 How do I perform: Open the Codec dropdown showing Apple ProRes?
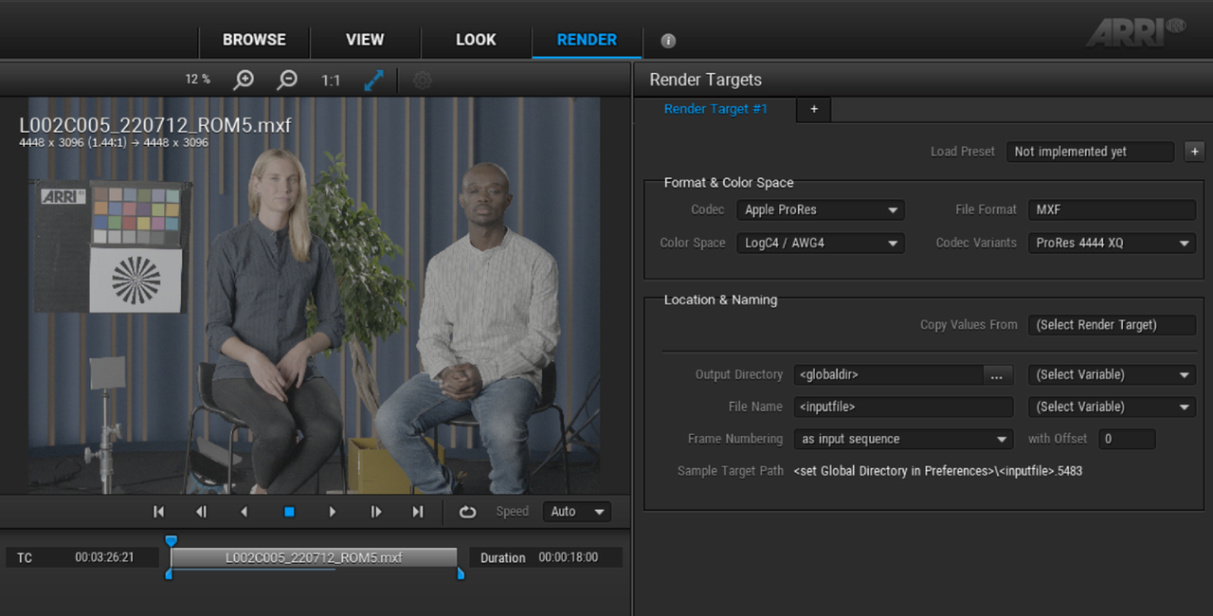[x=821, y=209]
